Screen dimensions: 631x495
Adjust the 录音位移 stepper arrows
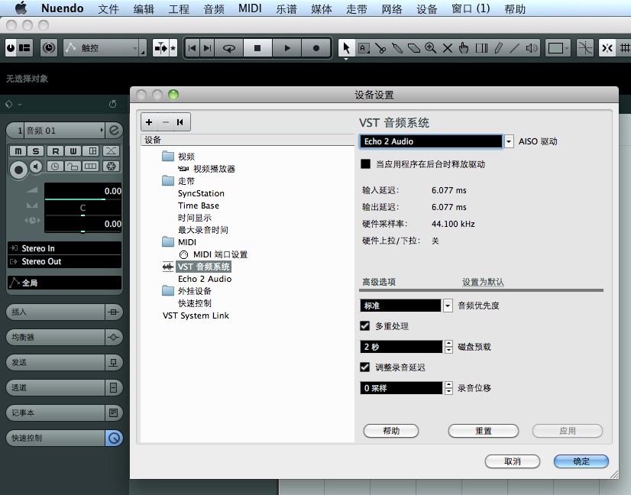point(448,388)
